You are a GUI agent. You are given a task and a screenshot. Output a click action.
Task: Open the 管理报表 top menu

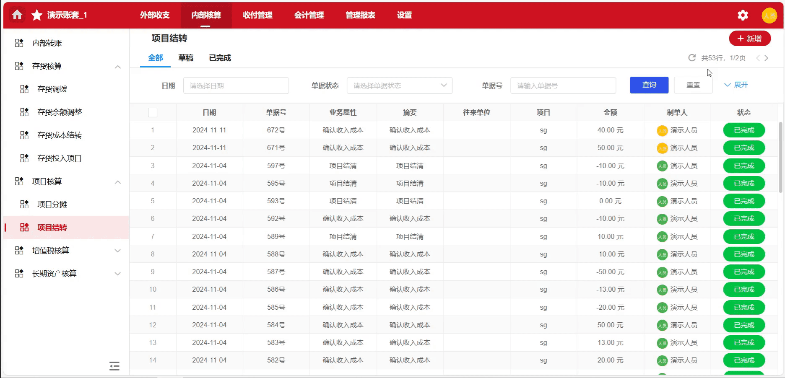[360, 15]
